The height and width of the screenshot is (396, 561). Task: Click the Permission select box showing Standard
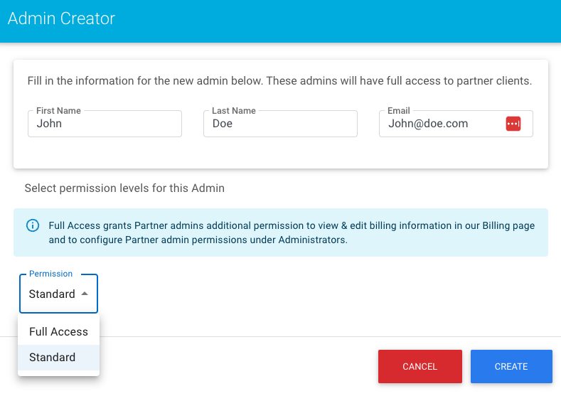pyautogui.click(x=59, y=294)
